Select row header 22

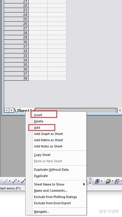pos(16,6)
